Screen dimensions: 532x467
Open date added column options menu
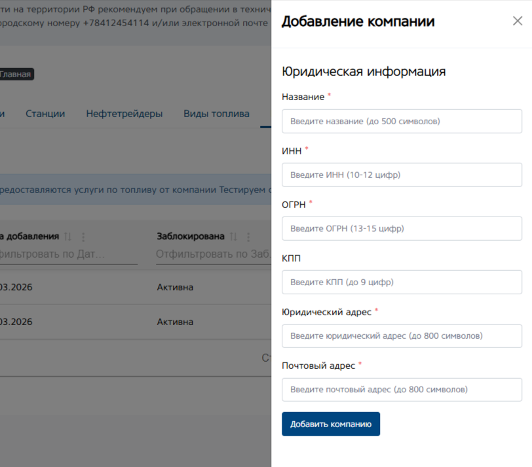83,237
